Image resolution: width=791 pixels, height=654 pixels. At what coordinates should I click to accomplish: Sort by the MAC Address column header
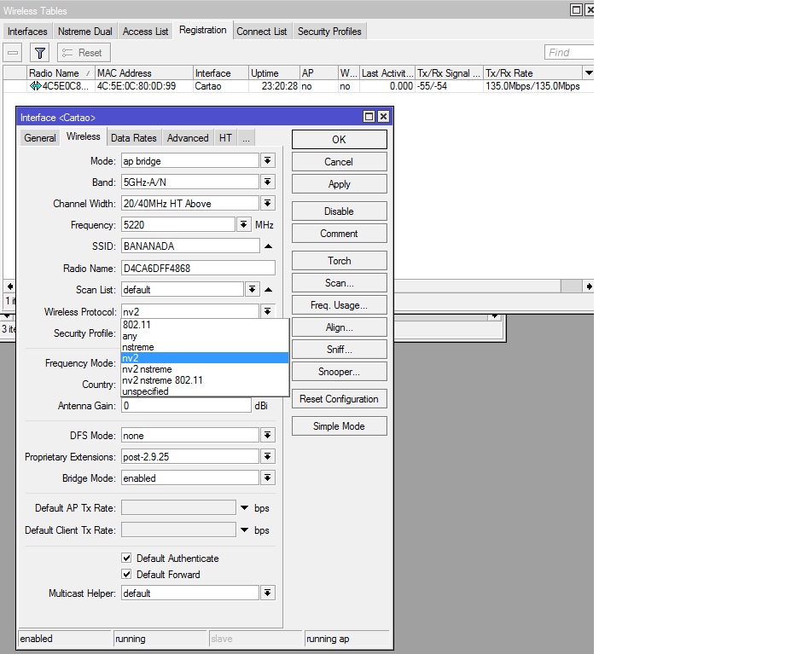tap(144, 73)
